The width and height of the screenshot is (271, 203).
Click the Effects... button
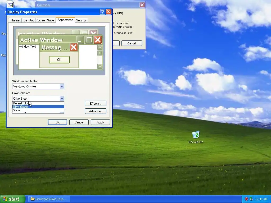coord(96,103)
